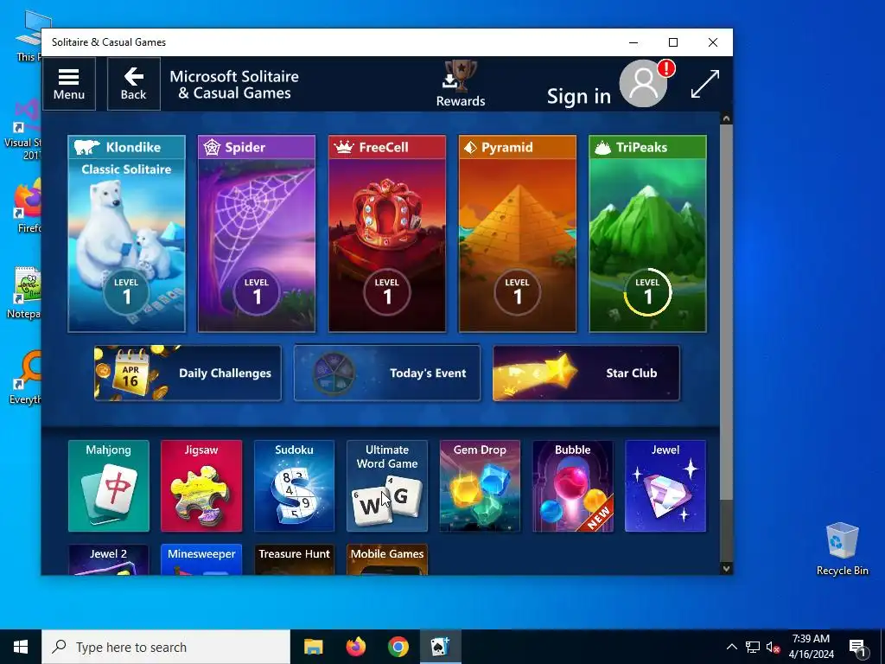Open the Windows Start menu
This screenshot has height=664, width=885.
click(x=21, y=647)
